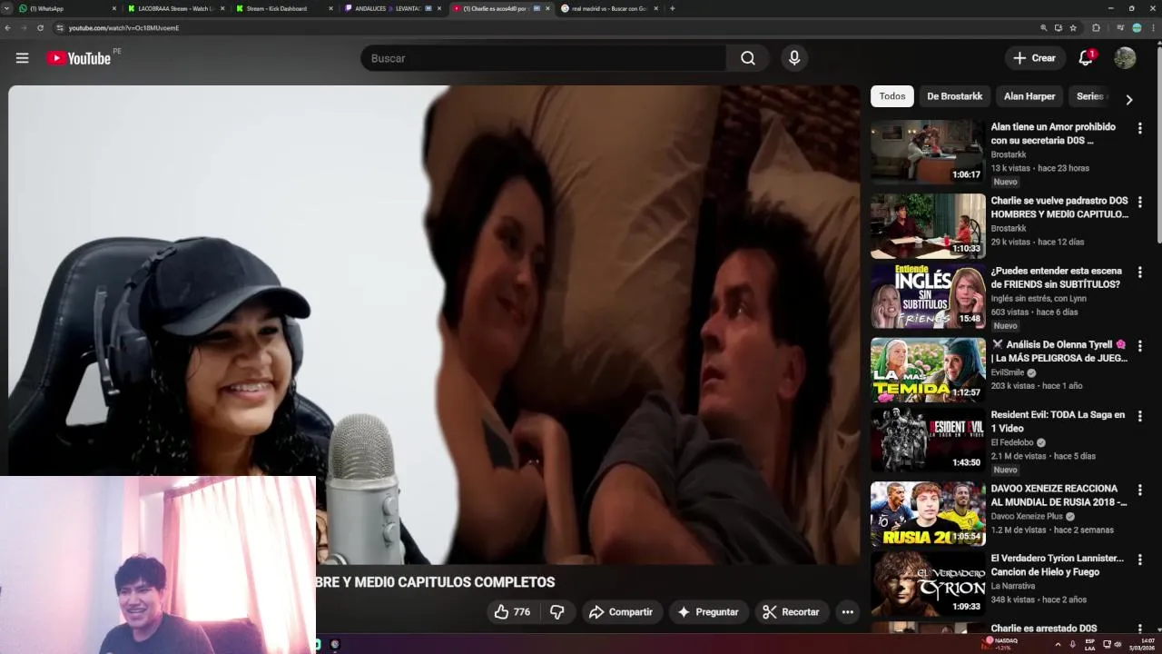Screen dimensions: 1162x654
Task: Open the La Narrativa channel link
Action: (x=1013, y=586)
